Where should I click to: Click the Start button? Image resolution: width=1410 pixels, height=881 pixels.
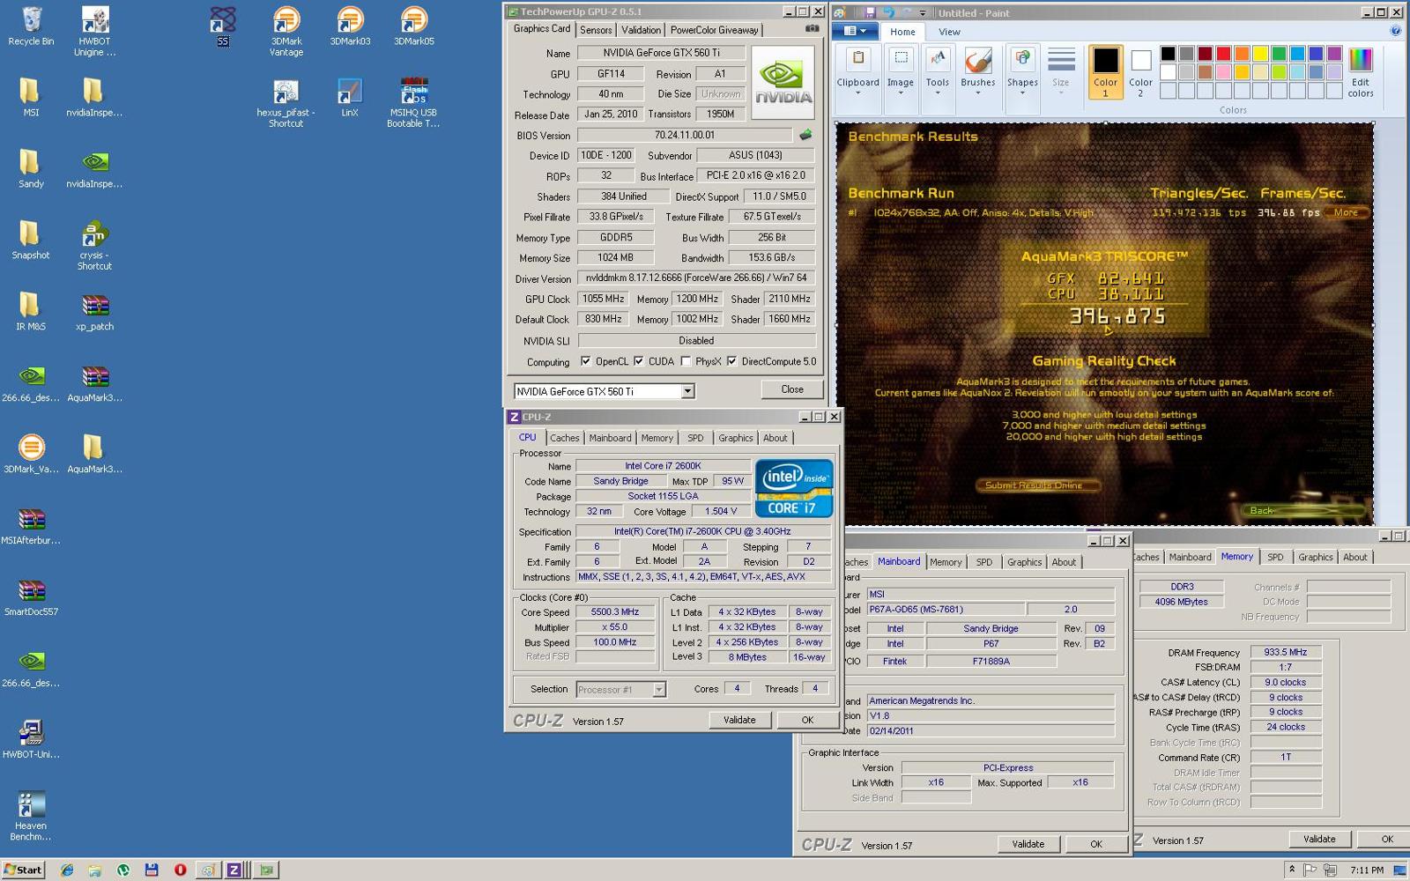23,870
